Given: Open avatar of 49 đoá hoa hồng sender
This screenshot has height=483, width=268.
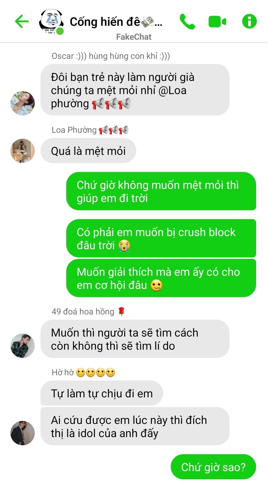Looking at the screenshot, I should click(x=23, y=346).
